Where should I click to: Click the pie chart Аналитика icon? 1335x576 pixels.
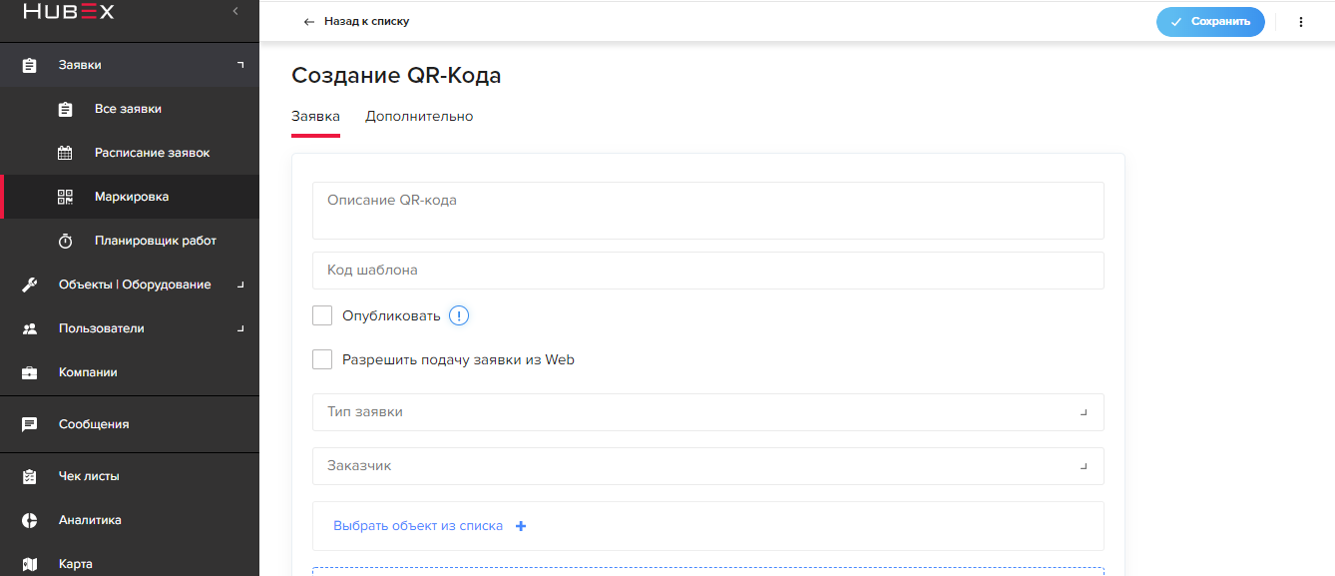(30, 520)
